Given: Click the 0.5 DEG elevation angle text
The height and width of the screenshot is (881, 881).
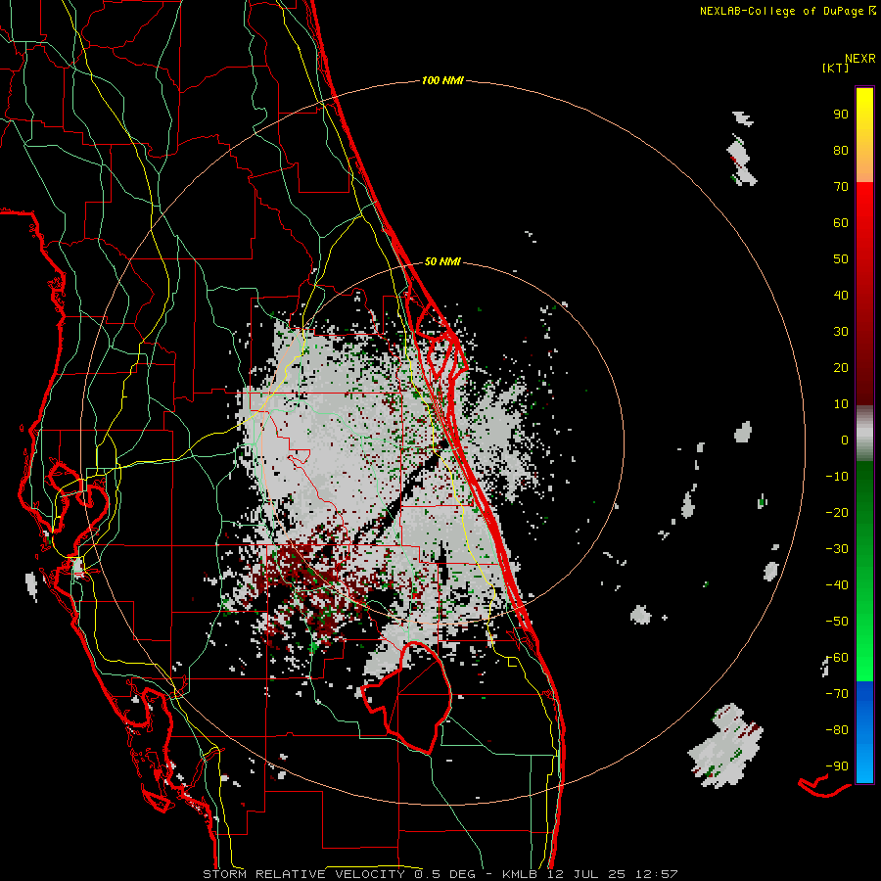Looking at the screenshot, I should (445, 874).
